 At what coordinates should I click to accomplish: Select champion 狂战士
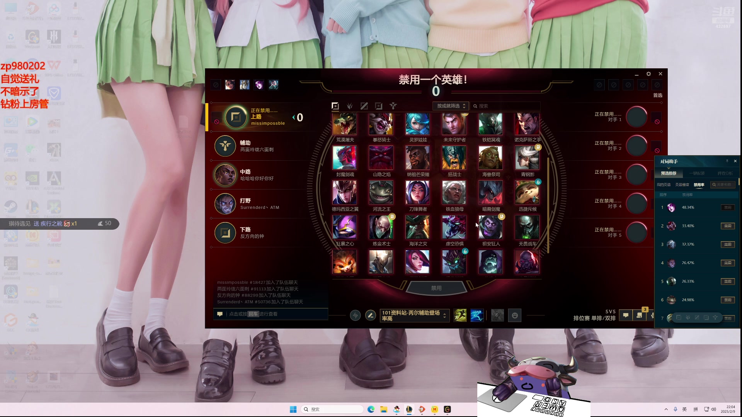454,158
